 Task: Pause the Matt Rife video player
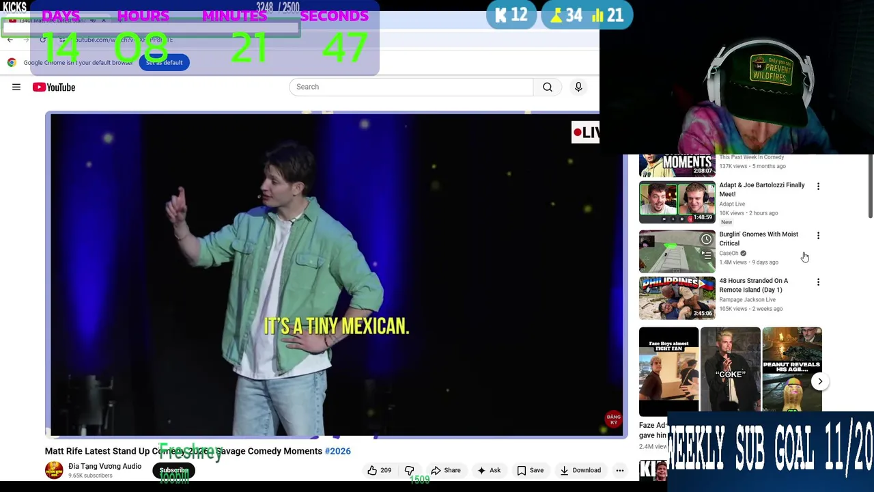336,273
